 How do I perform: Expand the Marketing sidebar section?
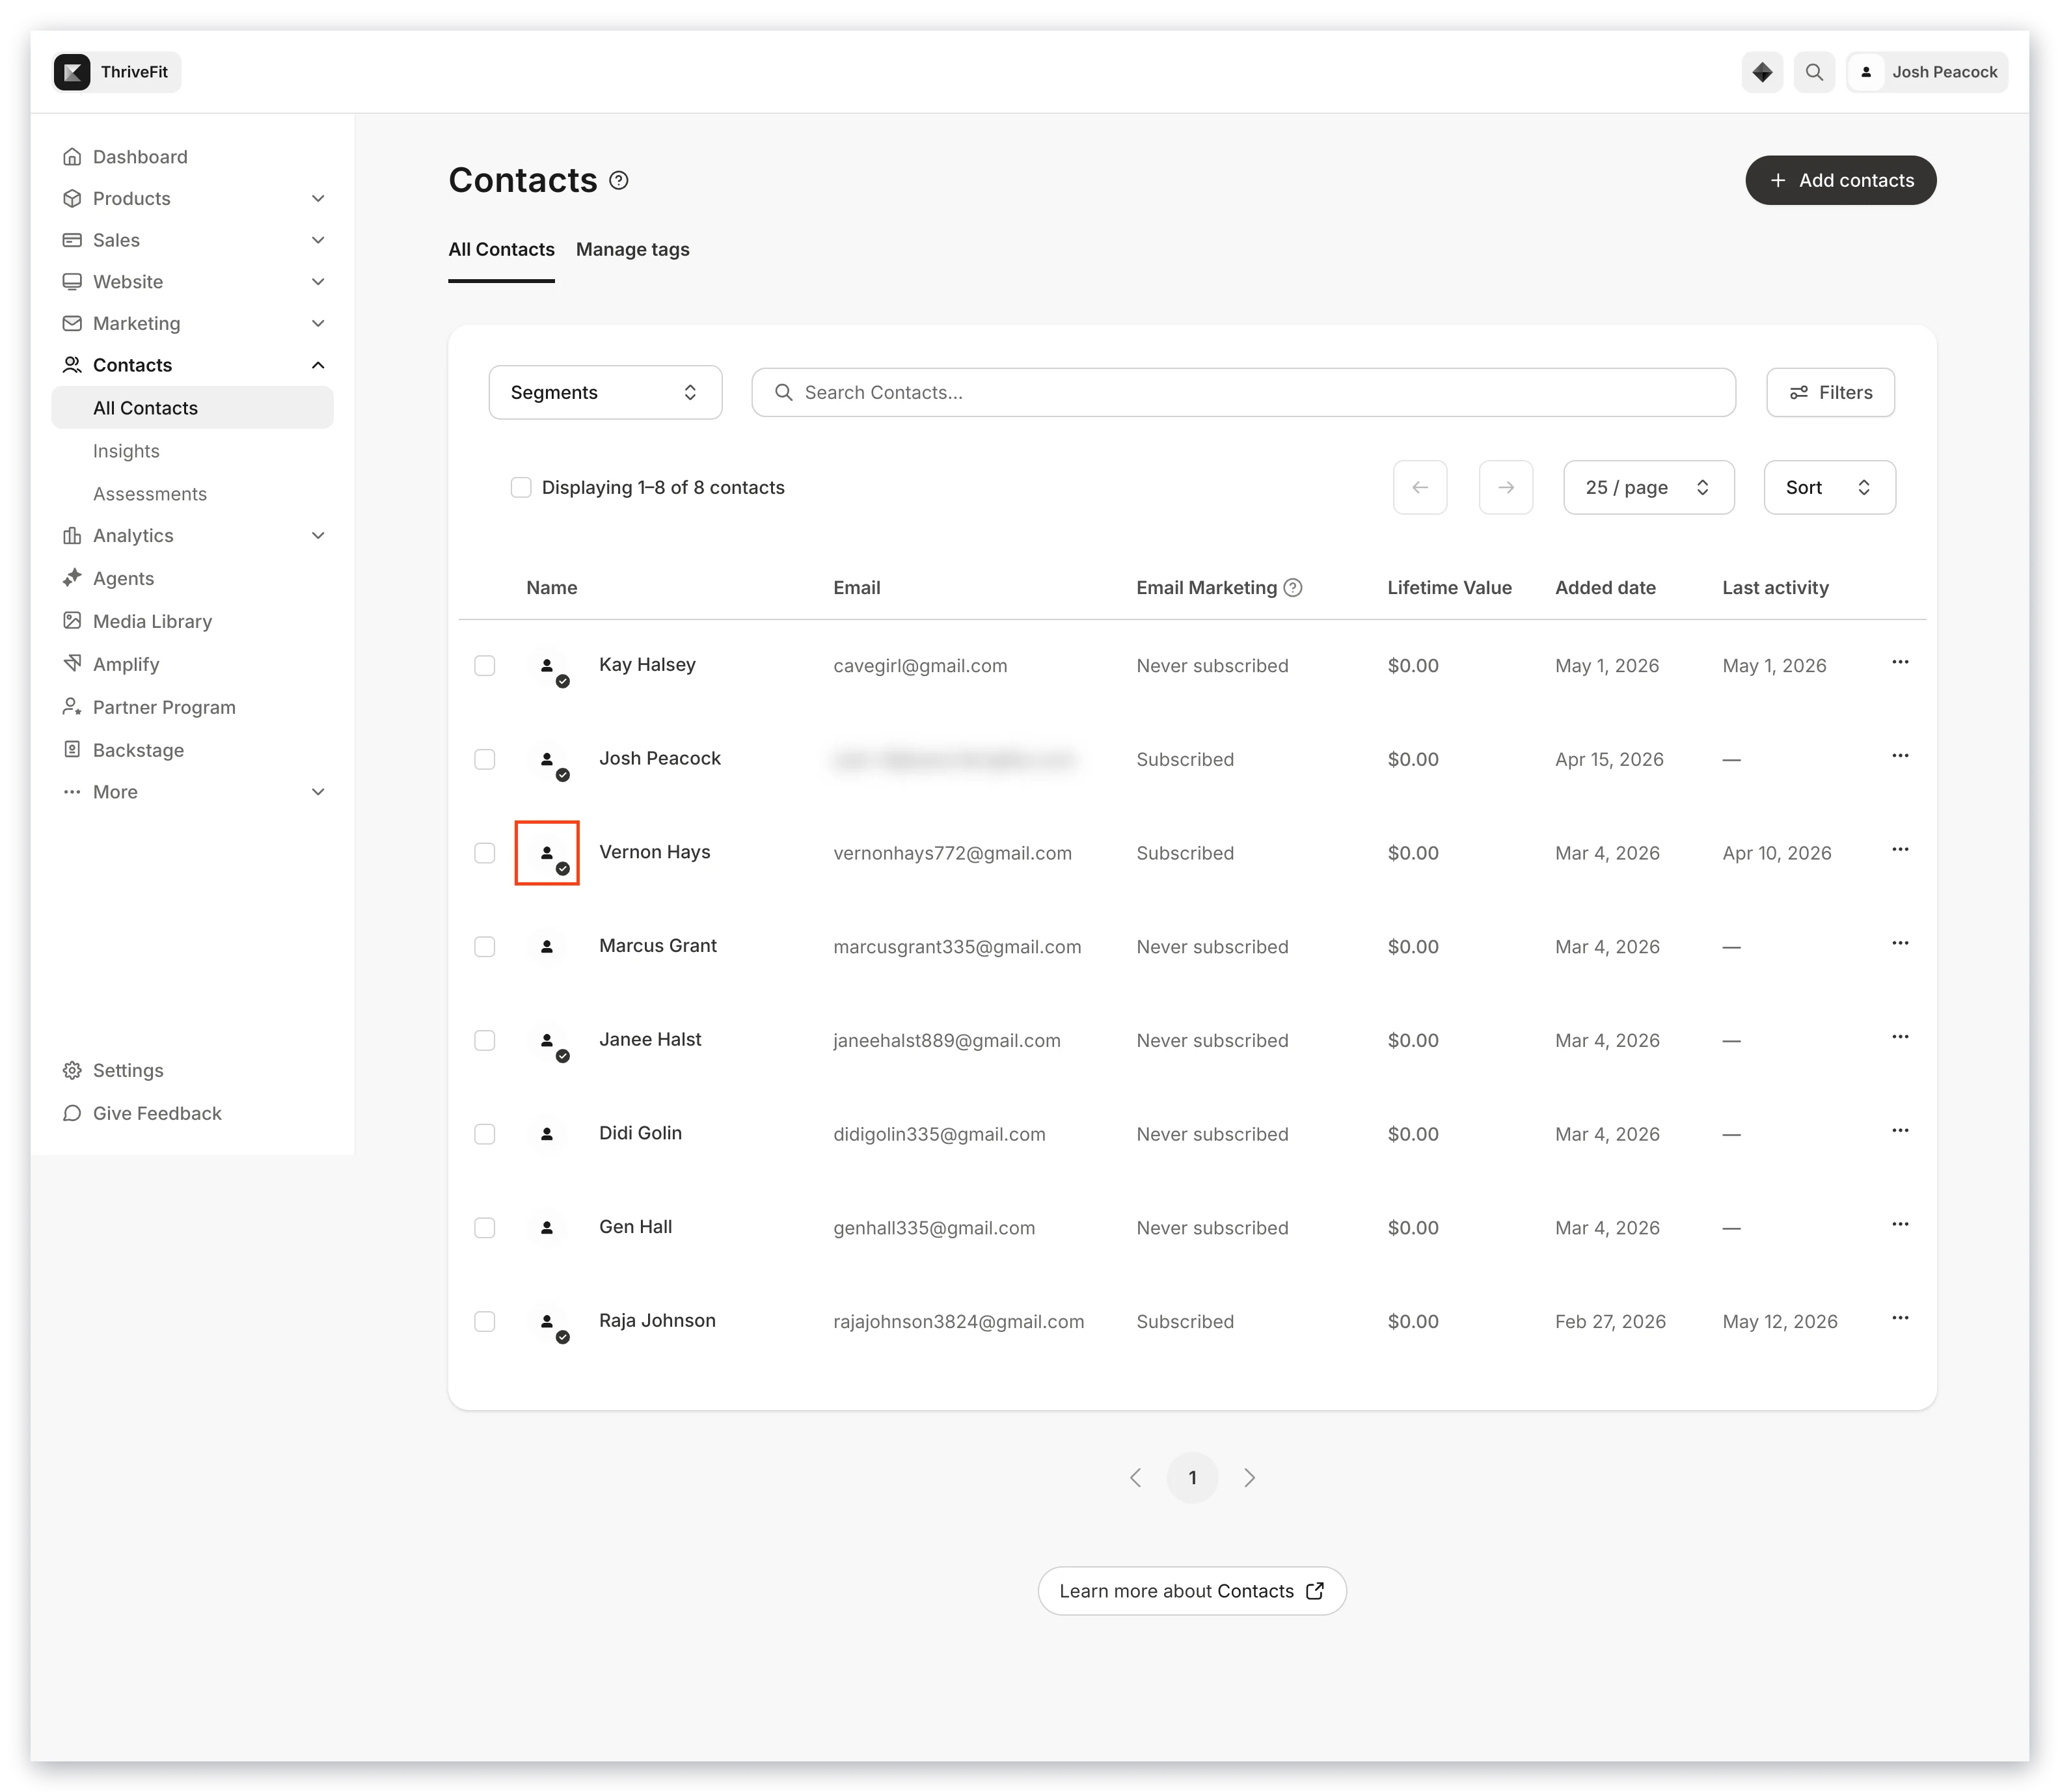click(318, 323)
